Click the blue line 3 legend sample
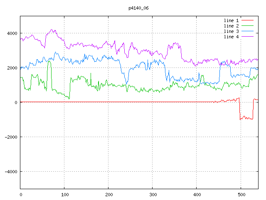The width and height of the screenshot is (266, 200). pyautogui.click(x=247, y=31)
